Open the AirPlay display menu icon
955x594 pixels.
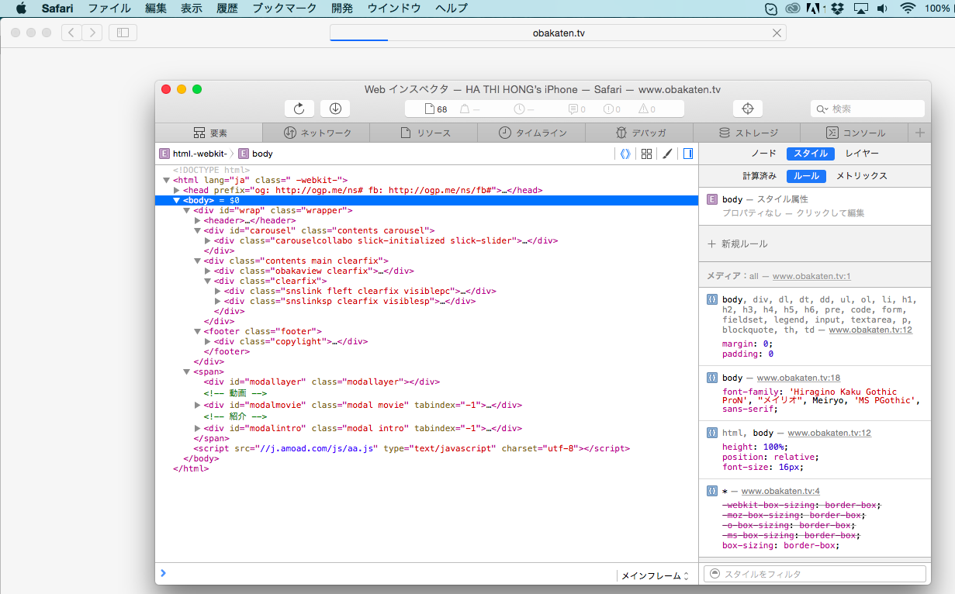860,9
